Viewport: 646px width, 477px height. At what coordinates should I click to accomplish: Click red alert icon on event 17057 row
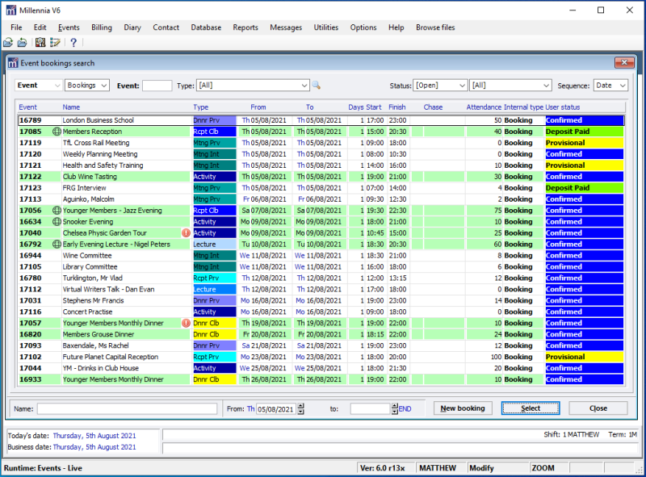187,324
